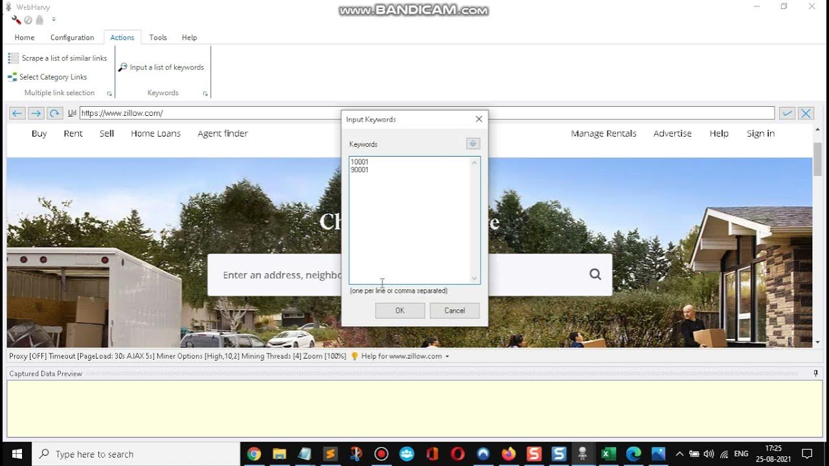Screen dimensions: 829x466
Task: Click inside the Keywords text area
Action: [414, 220]
